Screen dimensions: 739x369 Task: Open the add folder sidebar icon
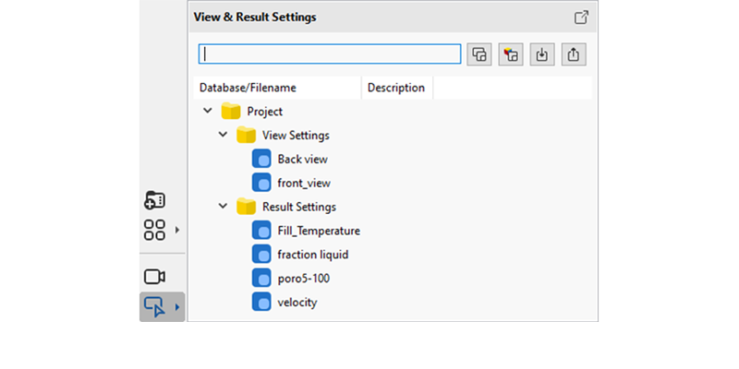click(154, 200)
